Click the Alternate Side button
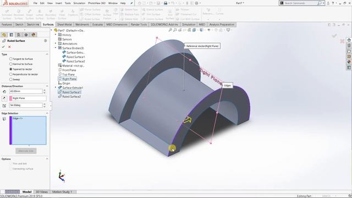Viewport: 352px width, 198px height. 26,151
